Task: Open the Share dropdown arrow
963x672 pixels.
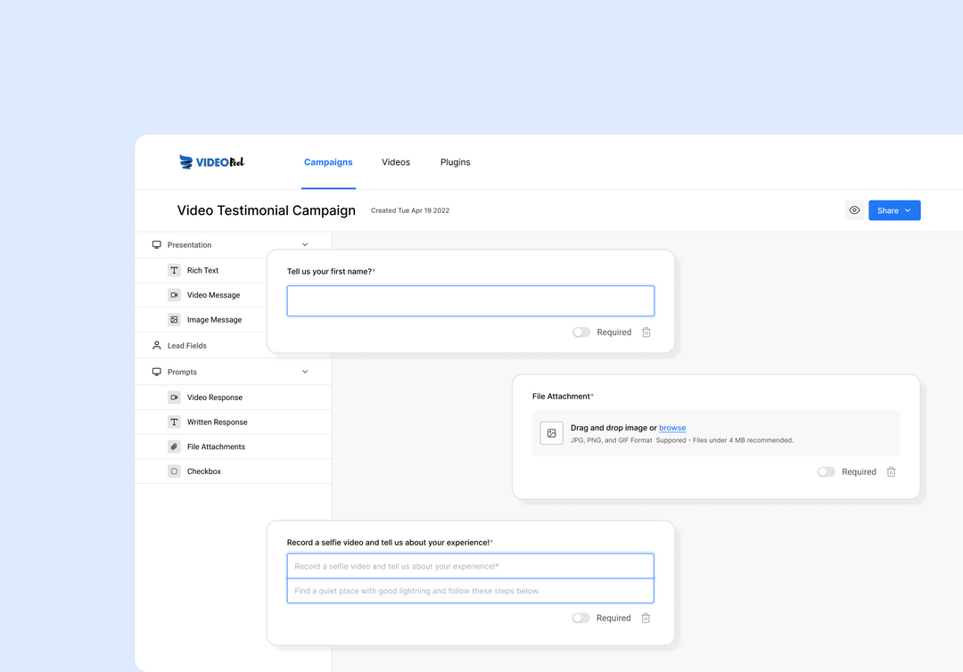Action: [908, 209]
